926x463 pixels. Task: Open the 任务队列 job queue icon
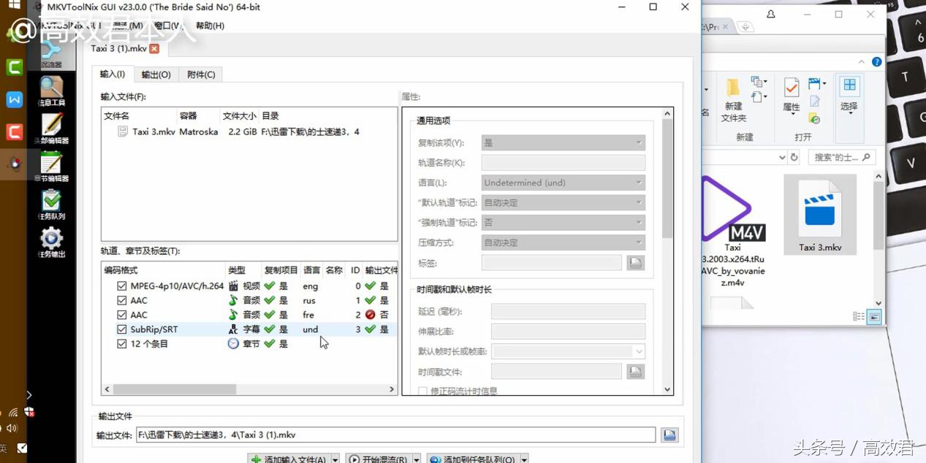pyautogui.click(x=52, y=204)
